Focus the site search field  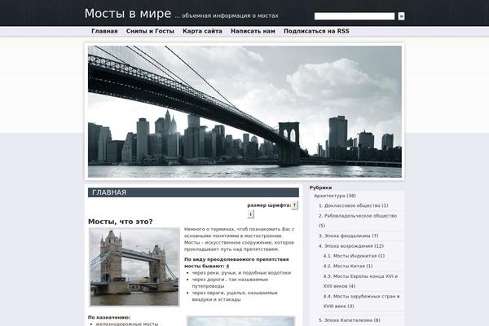pos(355,16)
